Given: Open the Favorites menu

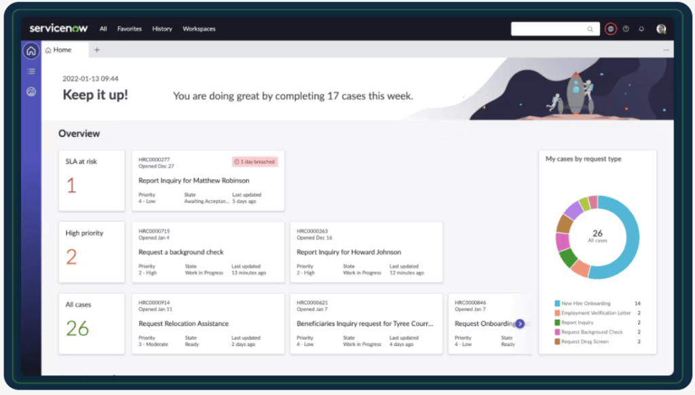Looking at the screenshot, I should [x=130, y=29].
